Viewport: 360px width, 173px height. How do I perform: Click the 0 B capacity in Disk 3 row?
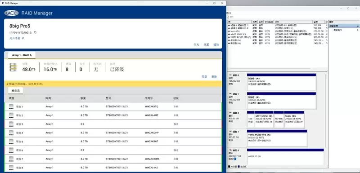click(x=82, y=124)
